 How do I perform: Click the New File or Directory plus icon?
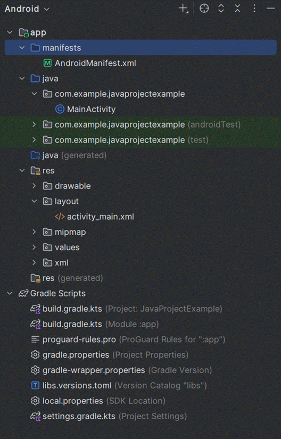pyautogui.click(x=183, y=9)
